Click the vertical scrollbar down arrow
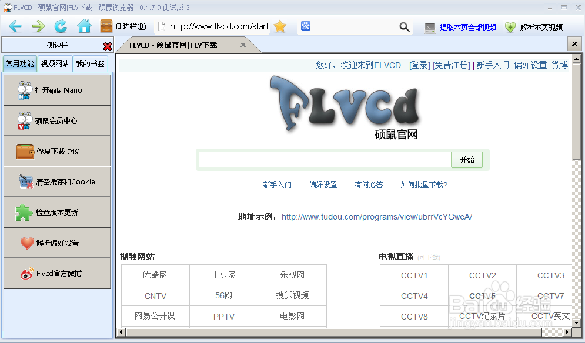Image resolution: width=585 pixels, height=343 pixels. (576, 323)
